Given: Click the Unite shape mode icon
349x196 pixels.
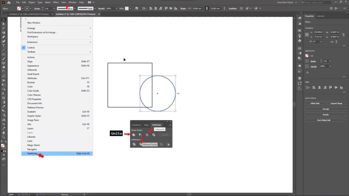Looking at the screenshot, I should coord(134,135).
